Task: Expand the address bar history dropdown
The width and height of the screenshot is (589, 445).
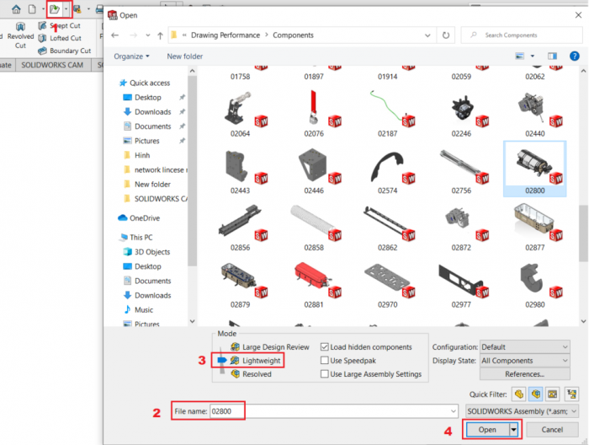Action: pyautogui.click(x=427, y=35)
